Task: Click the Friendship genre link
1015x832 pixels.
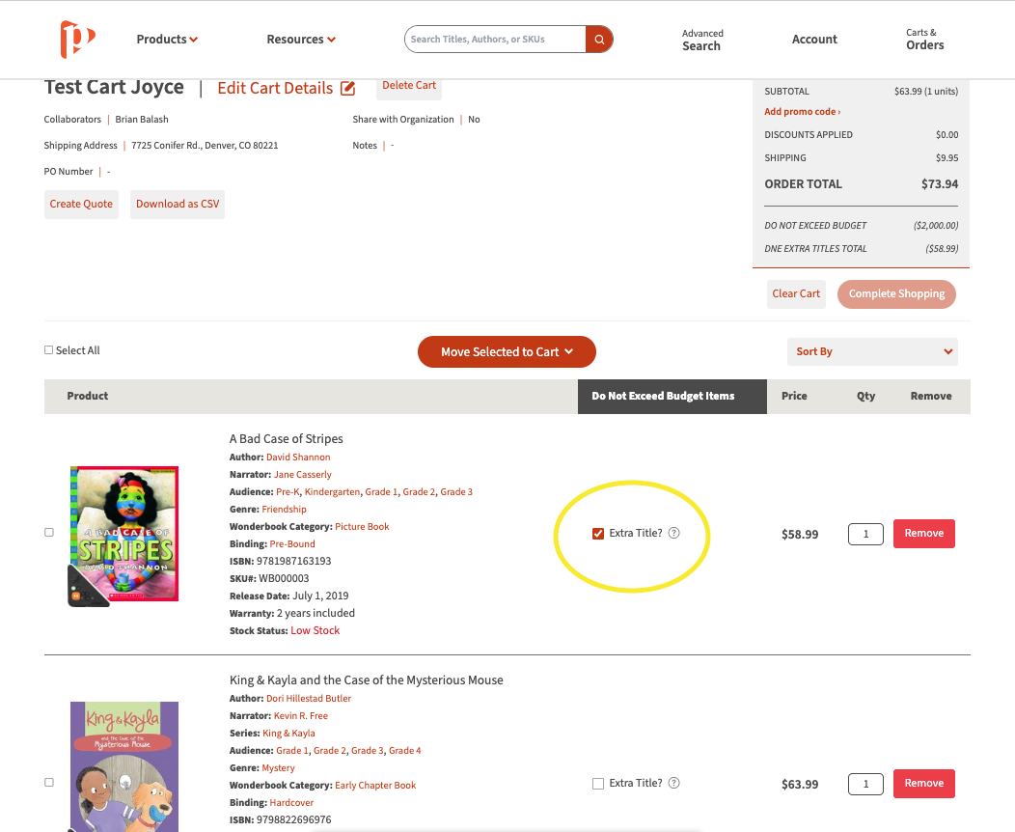Action: (285, 510)
